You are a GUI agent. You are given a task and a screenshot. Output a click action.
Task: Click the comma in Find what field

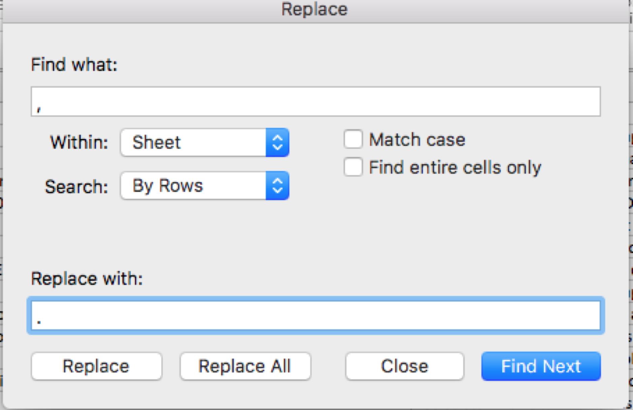pyautogui.click(x=39, y=109)
